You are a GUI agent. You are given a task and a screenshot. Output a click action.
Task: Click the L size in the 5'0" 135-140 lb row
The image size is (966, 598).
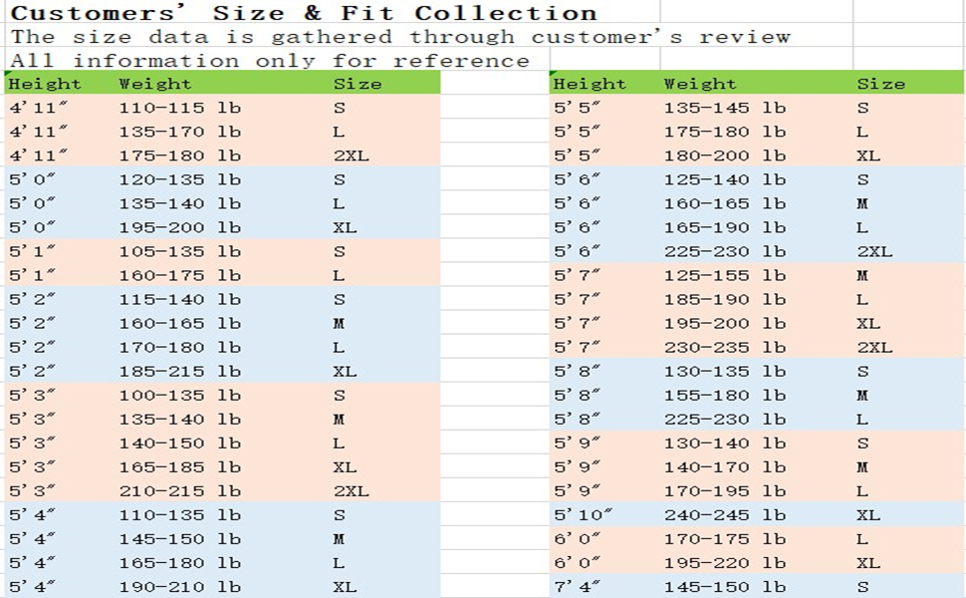coord(339,203)
